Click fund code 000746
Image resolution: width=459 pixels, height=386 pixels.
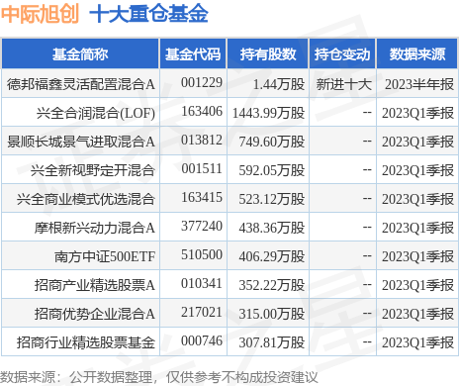click(202, 340)
